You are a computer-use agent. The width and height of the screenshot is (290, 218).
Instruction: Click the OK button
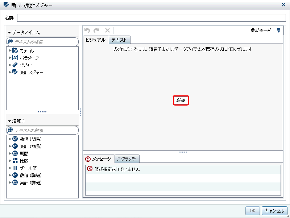click(x=252, y=211)
